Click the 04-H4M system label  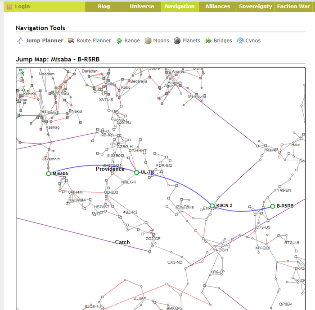[76, 192]
